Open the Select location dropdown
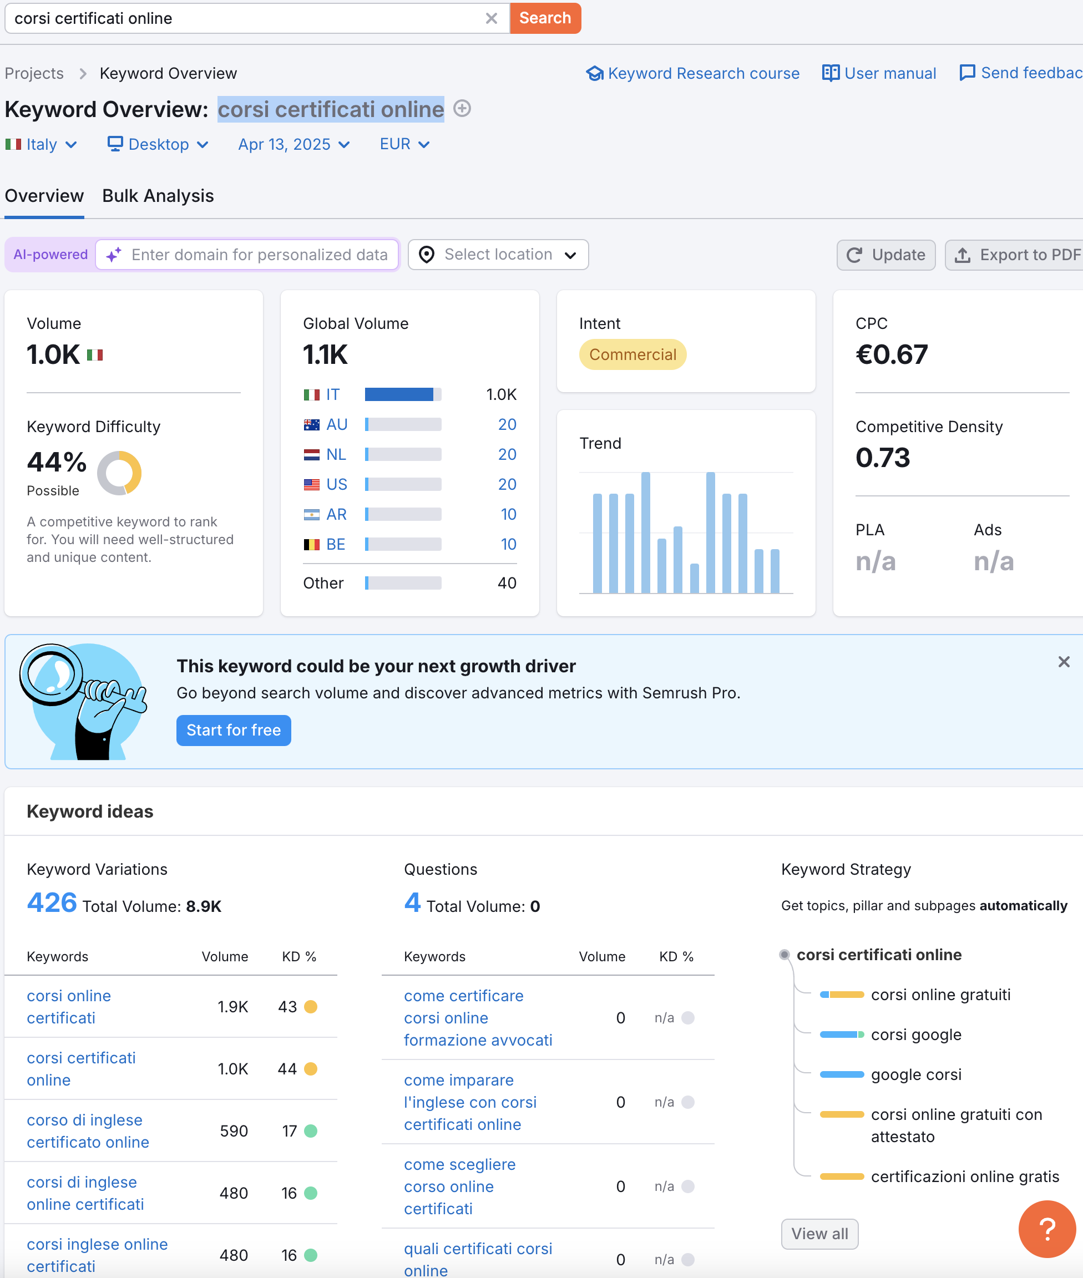Image resolution: width=1083 pixels, height=1278 pixels. click(498, 255)
